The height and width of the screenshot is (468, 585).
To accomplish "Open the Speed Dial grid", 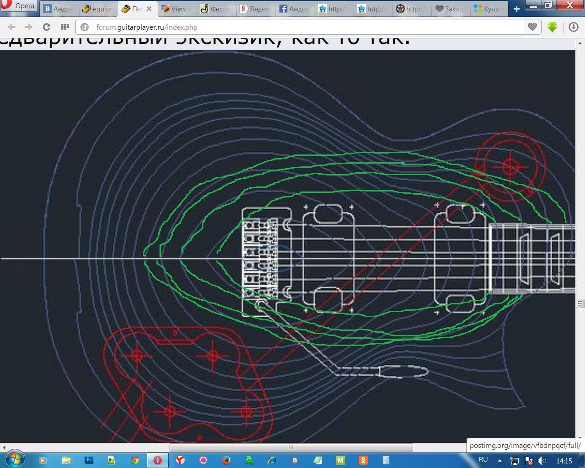I will 65,27.
